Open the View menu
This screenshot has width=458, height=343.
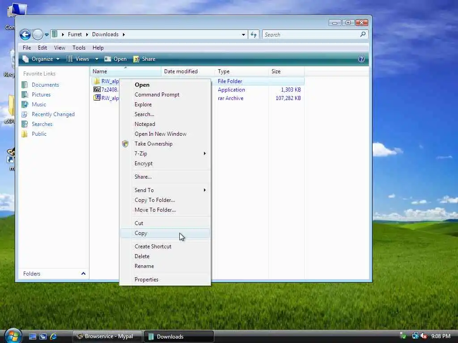point(59,47)
